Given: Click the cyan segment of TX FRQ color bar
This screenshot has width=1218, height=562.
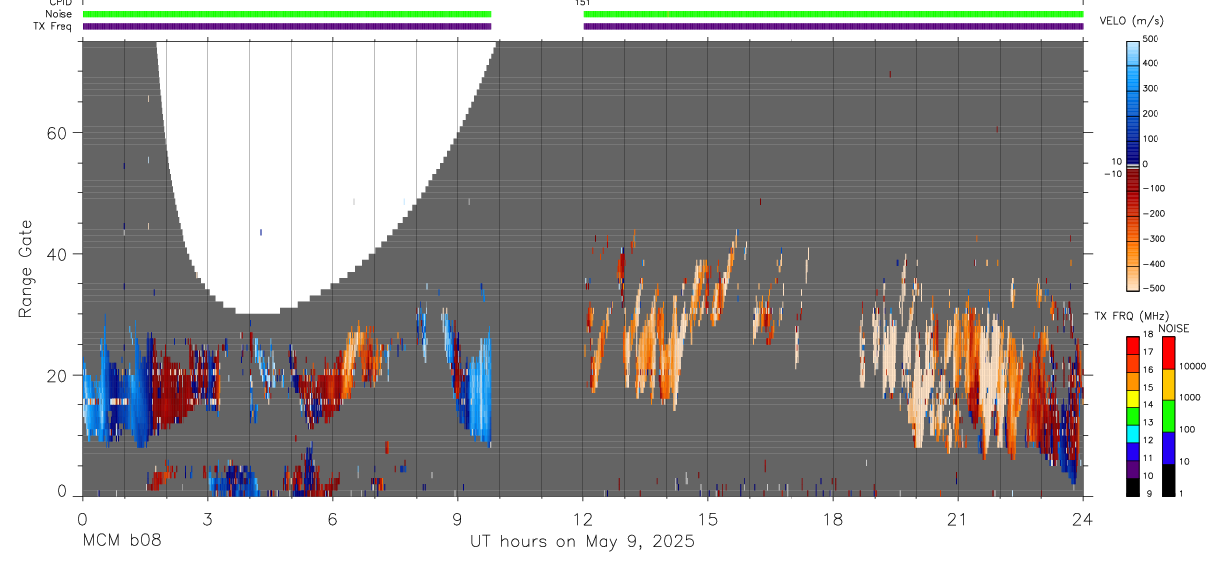Looking at the screenshot, I should [x=1133, y=435].
